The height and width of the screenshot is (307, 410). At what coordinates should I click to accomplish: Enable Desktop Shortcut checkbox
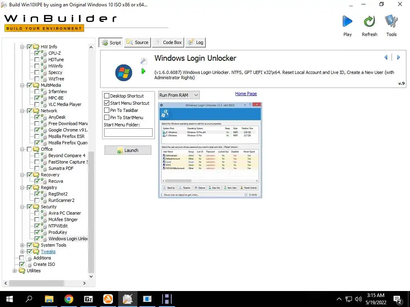click(x=107, y=96)
